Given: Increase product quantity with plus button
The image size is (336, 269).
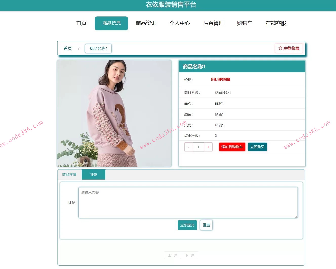Looking at the screenshot, I should point(208,147).
